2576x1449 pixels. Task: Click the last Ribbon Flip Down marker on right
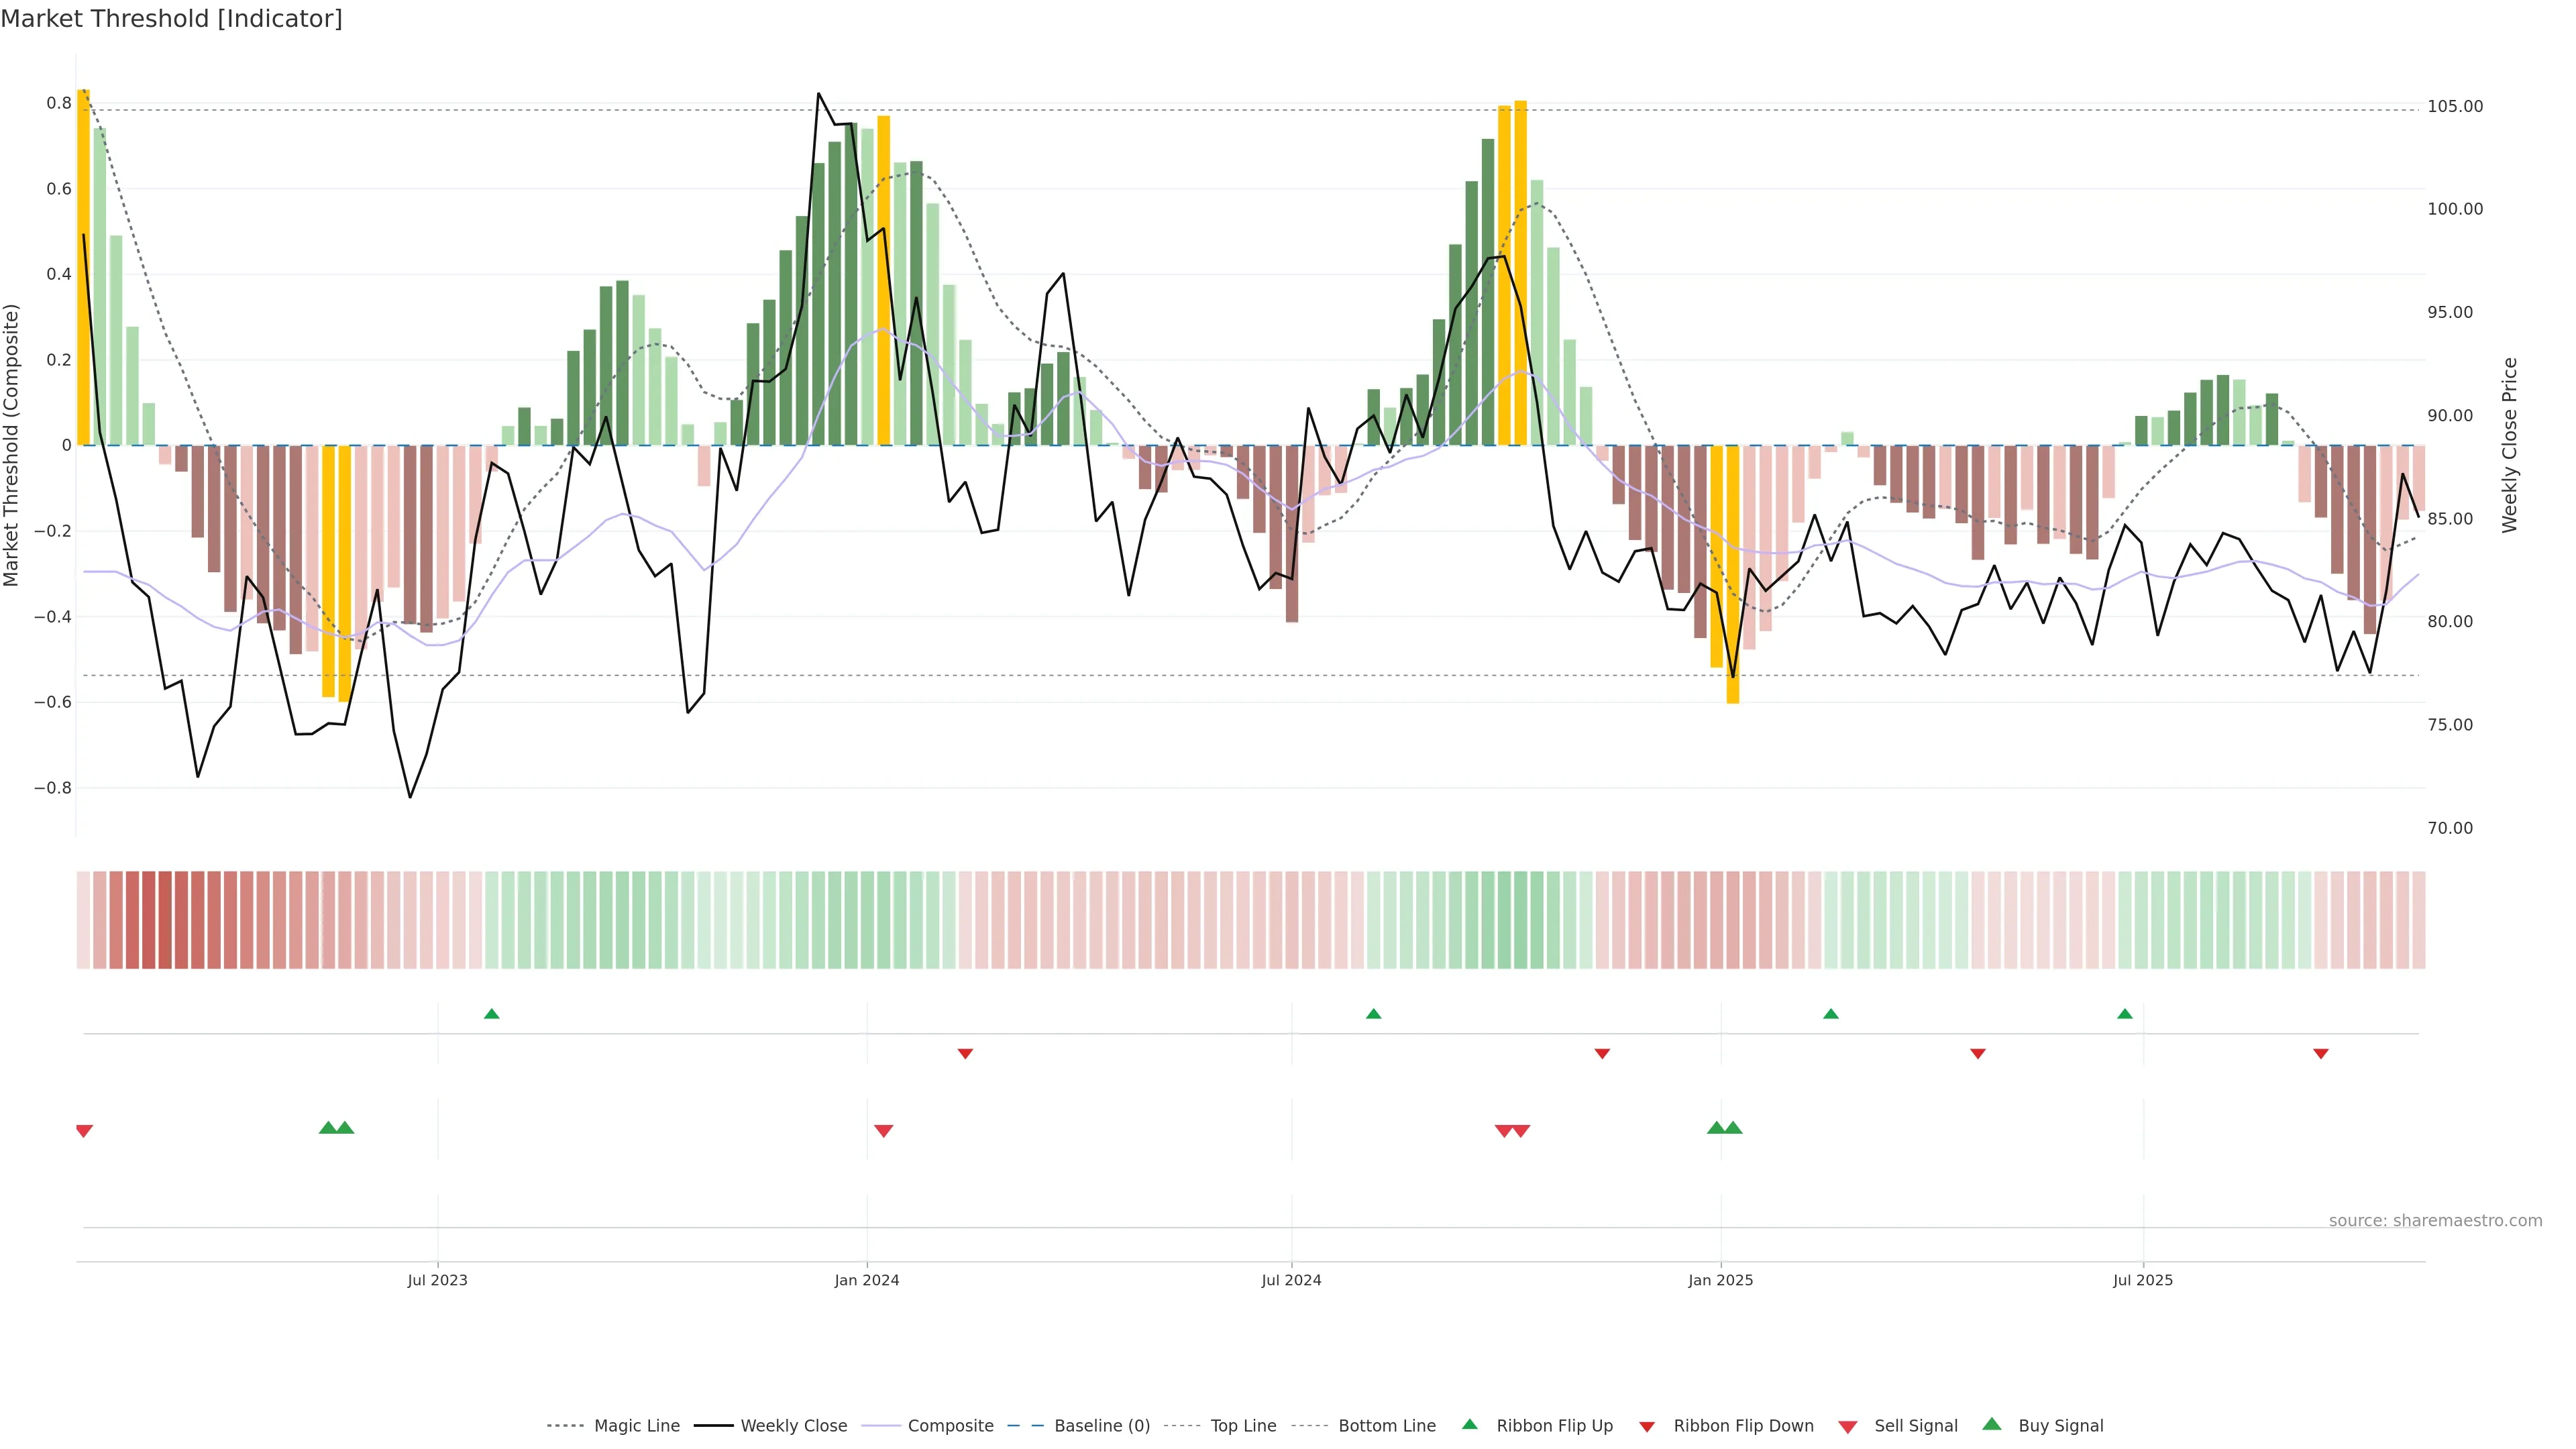tap(2321, 1054)
